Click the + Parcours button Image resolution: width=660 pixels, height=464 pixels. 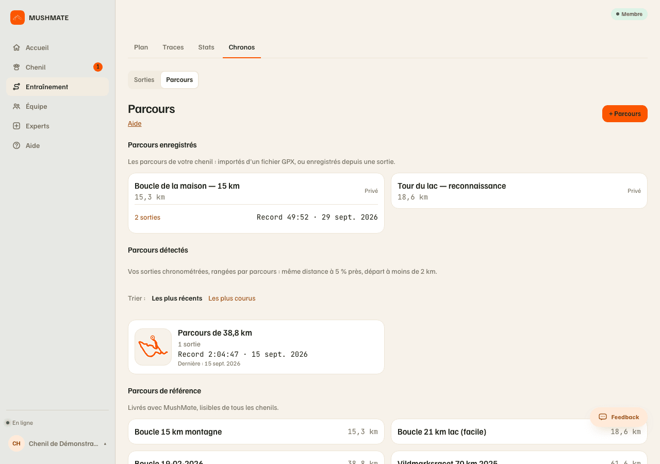coord(625,114)
